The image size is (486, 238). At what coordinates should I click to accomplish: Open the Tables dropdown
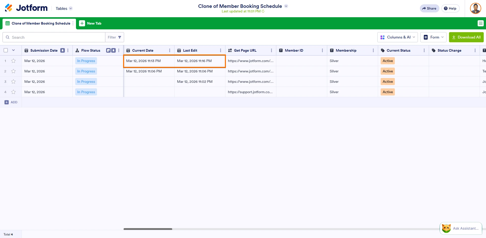(63, 8)
